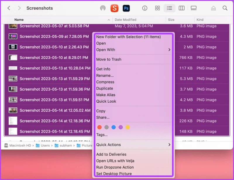Click the May 7, 2023, 5:04 PM date
The width and height of the screenshot is (234, 180).
(134, 26)
